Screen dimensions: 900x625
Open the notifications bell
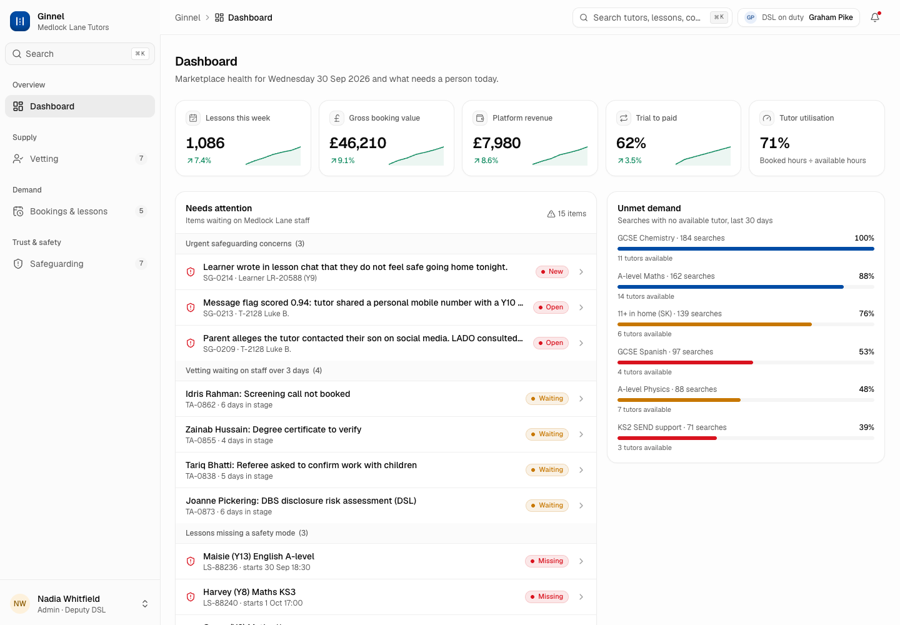[875, 17]
